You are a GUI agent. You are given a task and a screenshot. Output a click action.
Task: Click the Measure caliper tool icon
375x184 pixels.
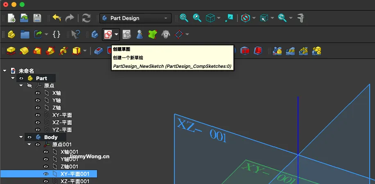tap(301, 18)
